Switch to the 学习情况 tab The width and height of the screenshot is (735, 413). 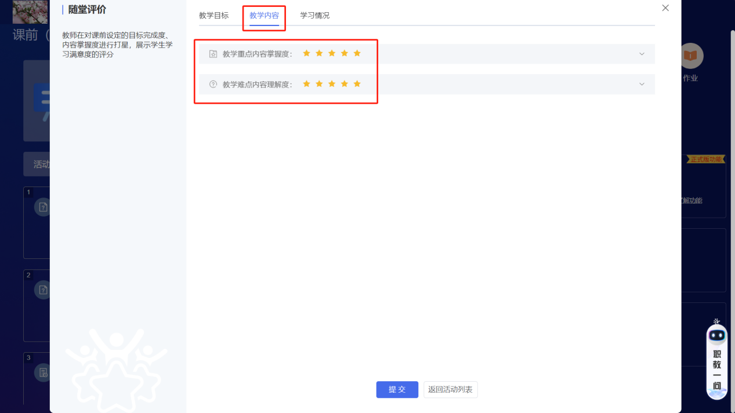(x=314, y=16)
